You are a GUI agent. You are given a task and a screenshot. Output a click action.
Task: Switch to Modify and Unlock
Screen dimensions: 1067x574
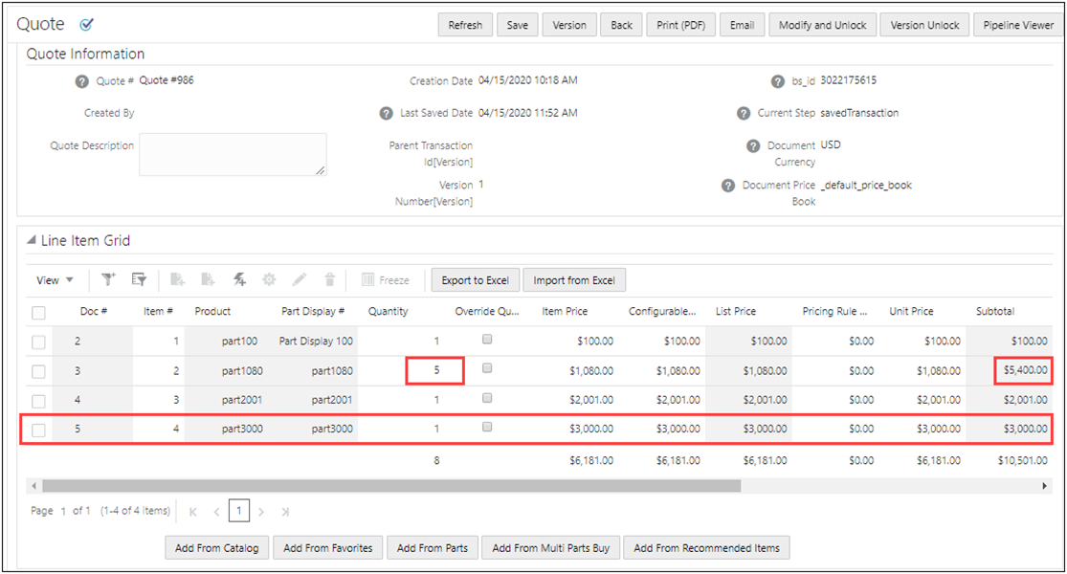click(822, 25)
